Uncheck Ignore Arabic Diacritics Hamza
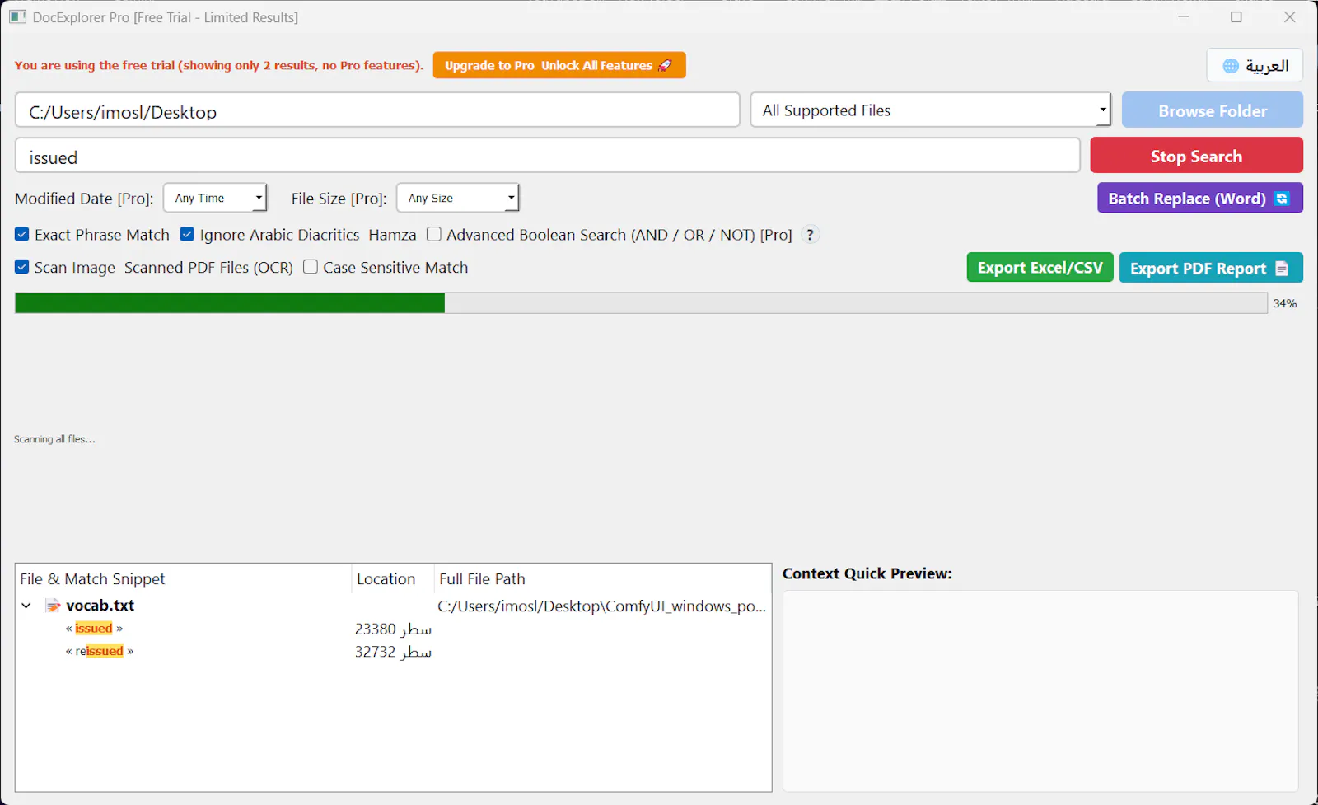Screen dimensions: 1318x805 pos(187,235)
